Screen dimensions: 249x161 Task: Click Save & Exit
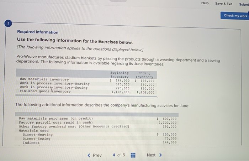pos(224,4)
